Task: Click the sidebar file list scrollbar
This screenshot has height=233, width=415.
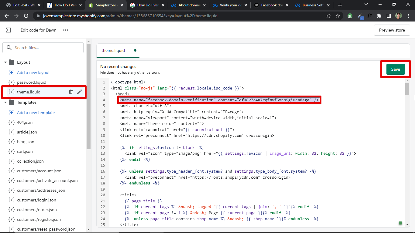Action: [88, 96]
